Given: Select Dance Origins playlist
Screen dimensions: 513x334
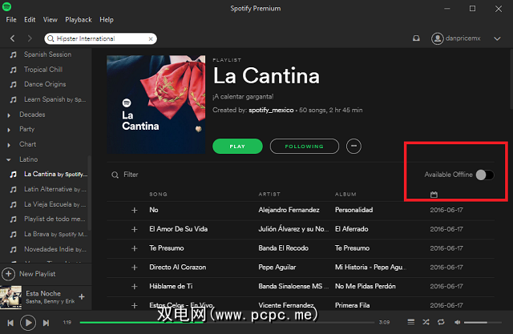Looking at the screenshot, I should coord(45,84).
